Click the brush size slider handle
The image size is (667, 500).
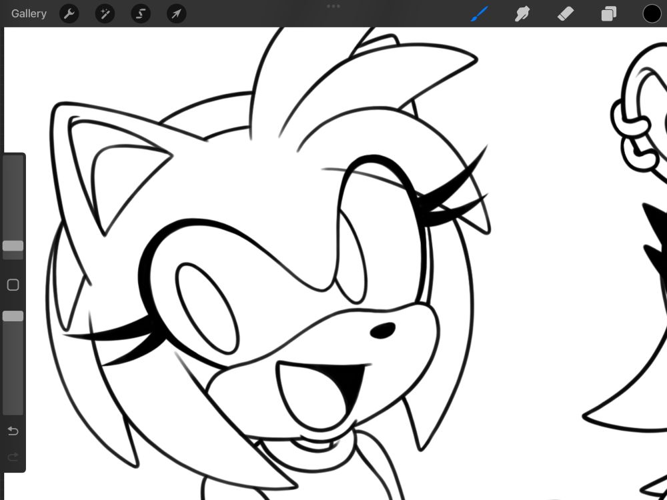(x=13, y=246)
